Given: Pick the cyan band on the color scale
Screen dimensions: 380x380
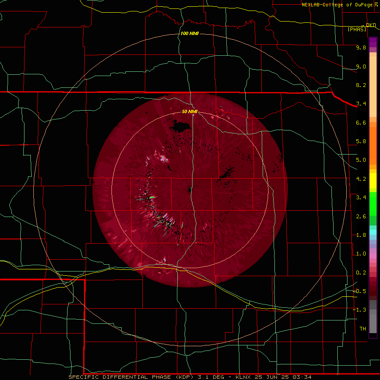Looking at the screenshot, I should [373, 232].
